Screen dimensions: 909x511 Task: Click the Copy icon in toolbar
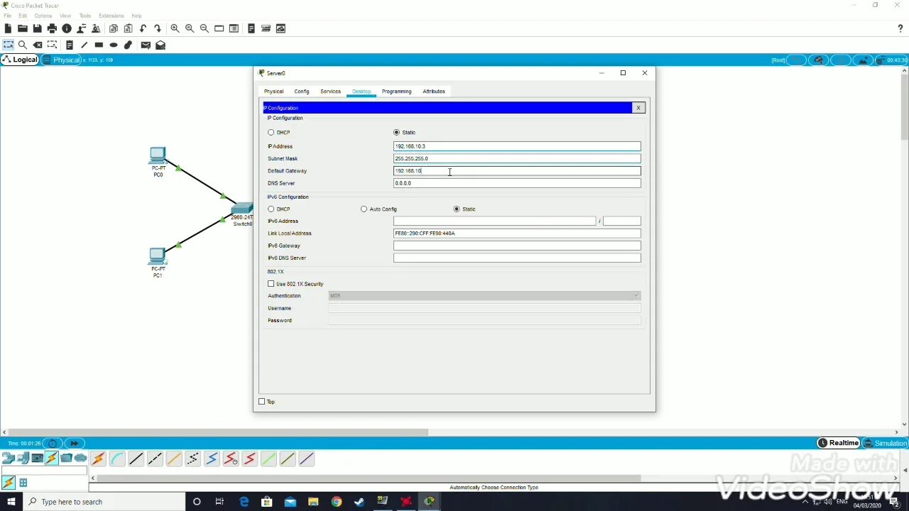pos(114,28)
